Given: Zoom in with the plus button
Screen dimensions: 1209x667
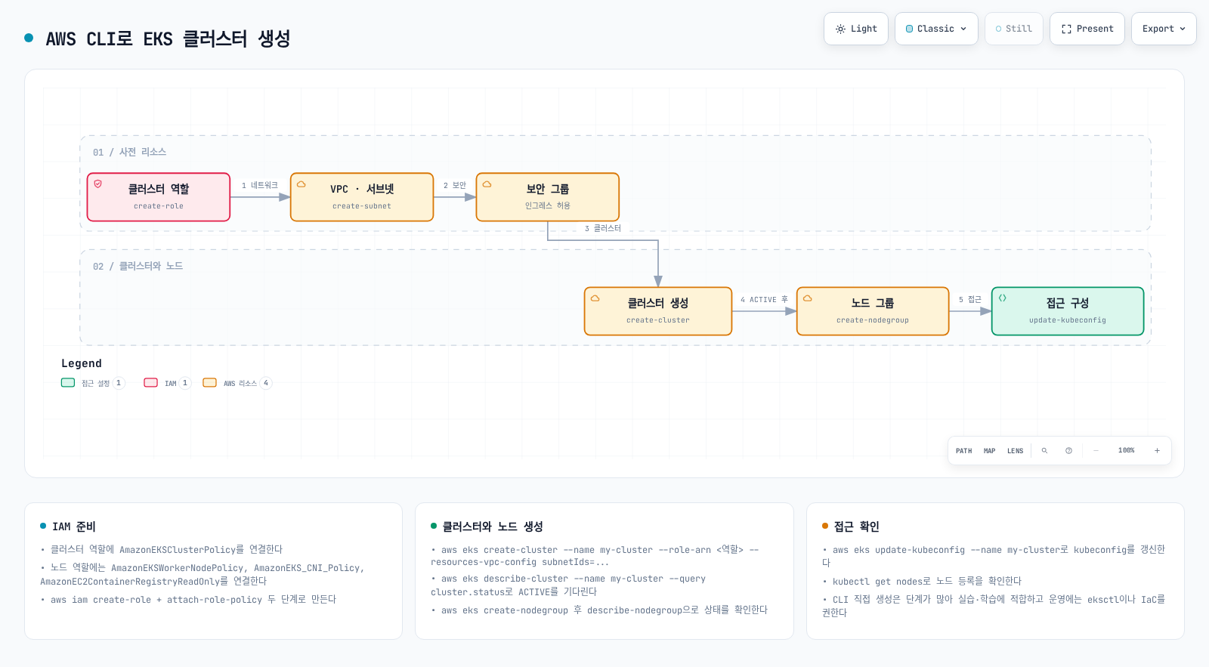Looking at the screenshot, I should [1157, 451].
